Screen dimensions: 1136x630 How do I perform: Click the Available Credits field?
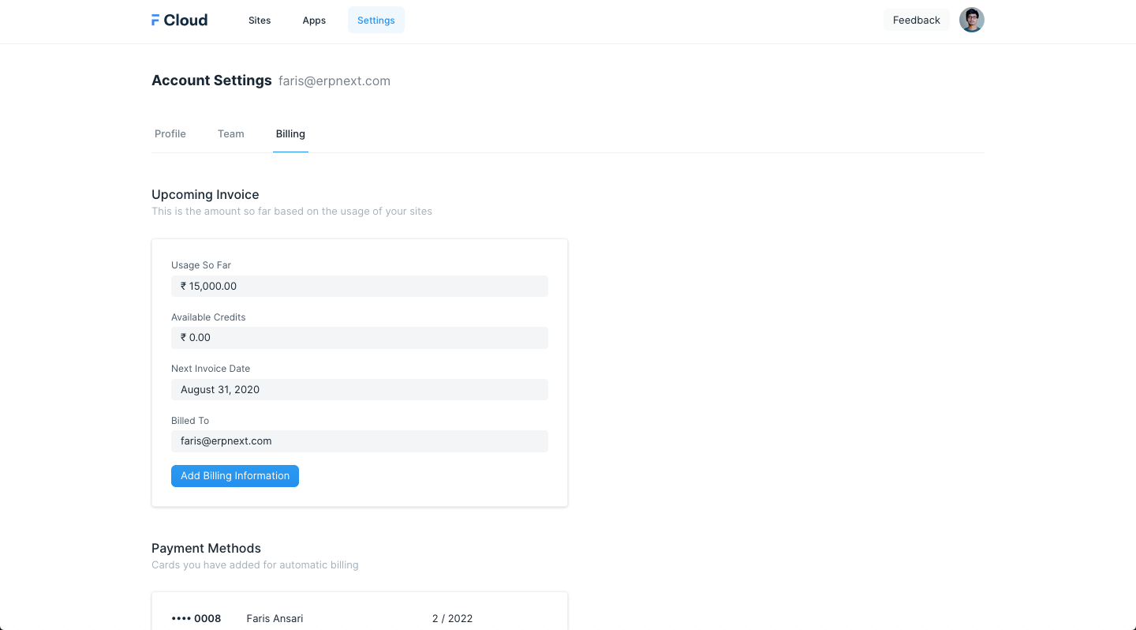click(x=359, y=338)
